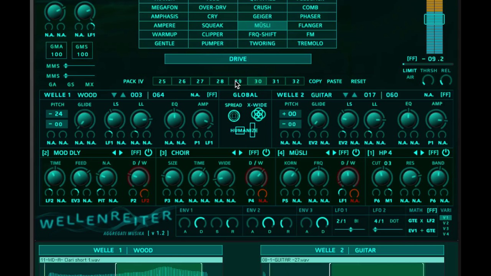Click the RESET preset button

[x=358, y=81]
